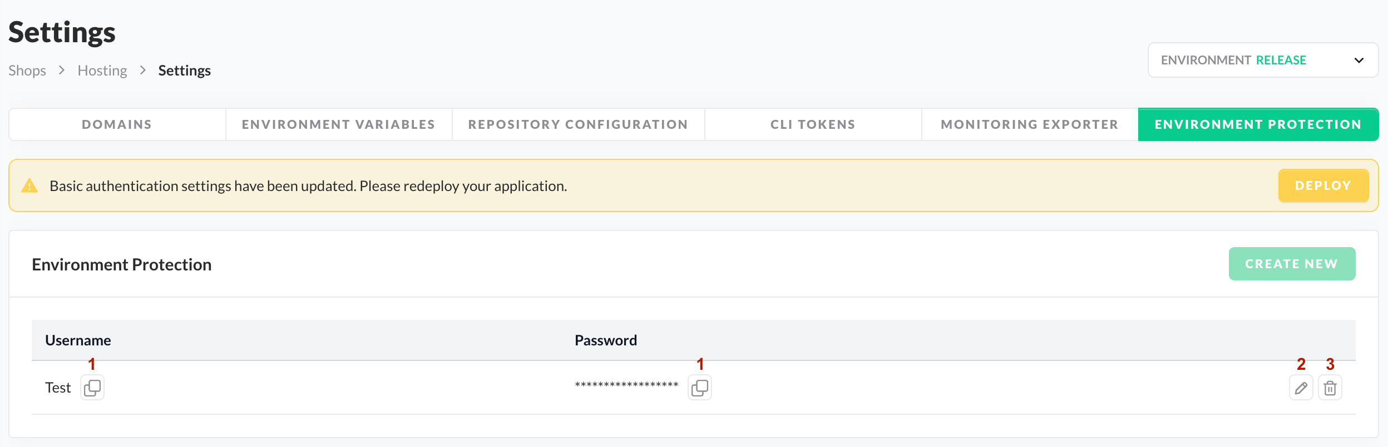Image resolution: width=1388 pixels, height=447 pixels.
Task: Click the Password column header
Action: [x=606, y=340]
